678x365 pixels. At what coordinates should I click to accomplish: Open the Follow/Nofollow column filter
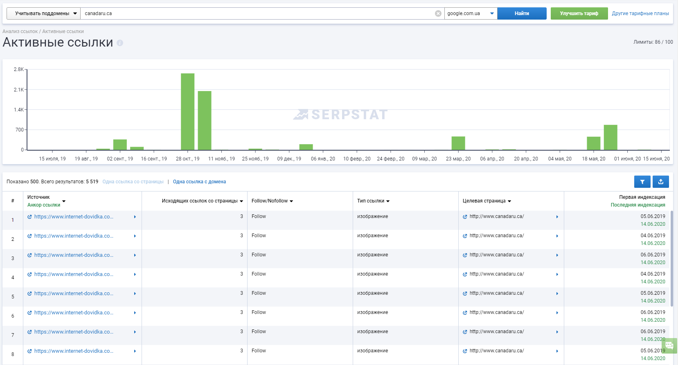[272, 201]
